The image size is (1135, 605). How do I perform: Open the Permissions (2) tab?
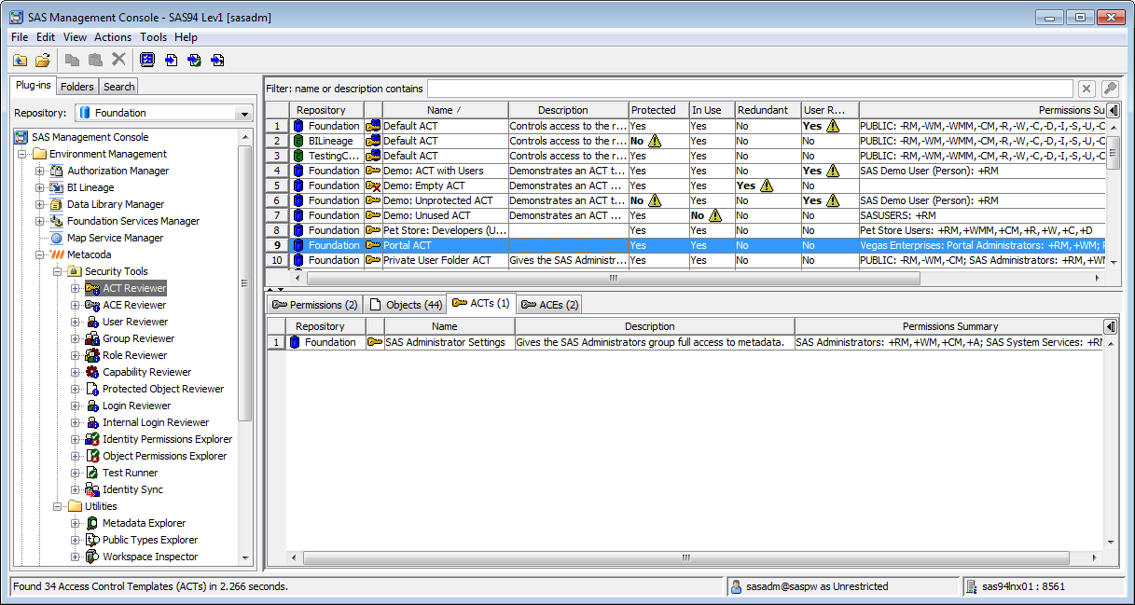click(x=313, y=305)
